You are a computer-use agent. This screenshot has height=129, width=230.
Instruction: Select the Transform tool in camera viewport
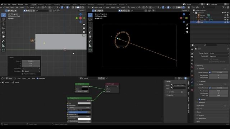click(x=90, y=37)
